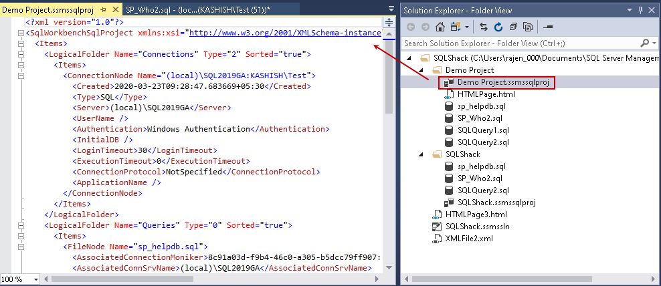Click the editor split-window handle icon
The image size is (661, 286).
coord(389,22)
